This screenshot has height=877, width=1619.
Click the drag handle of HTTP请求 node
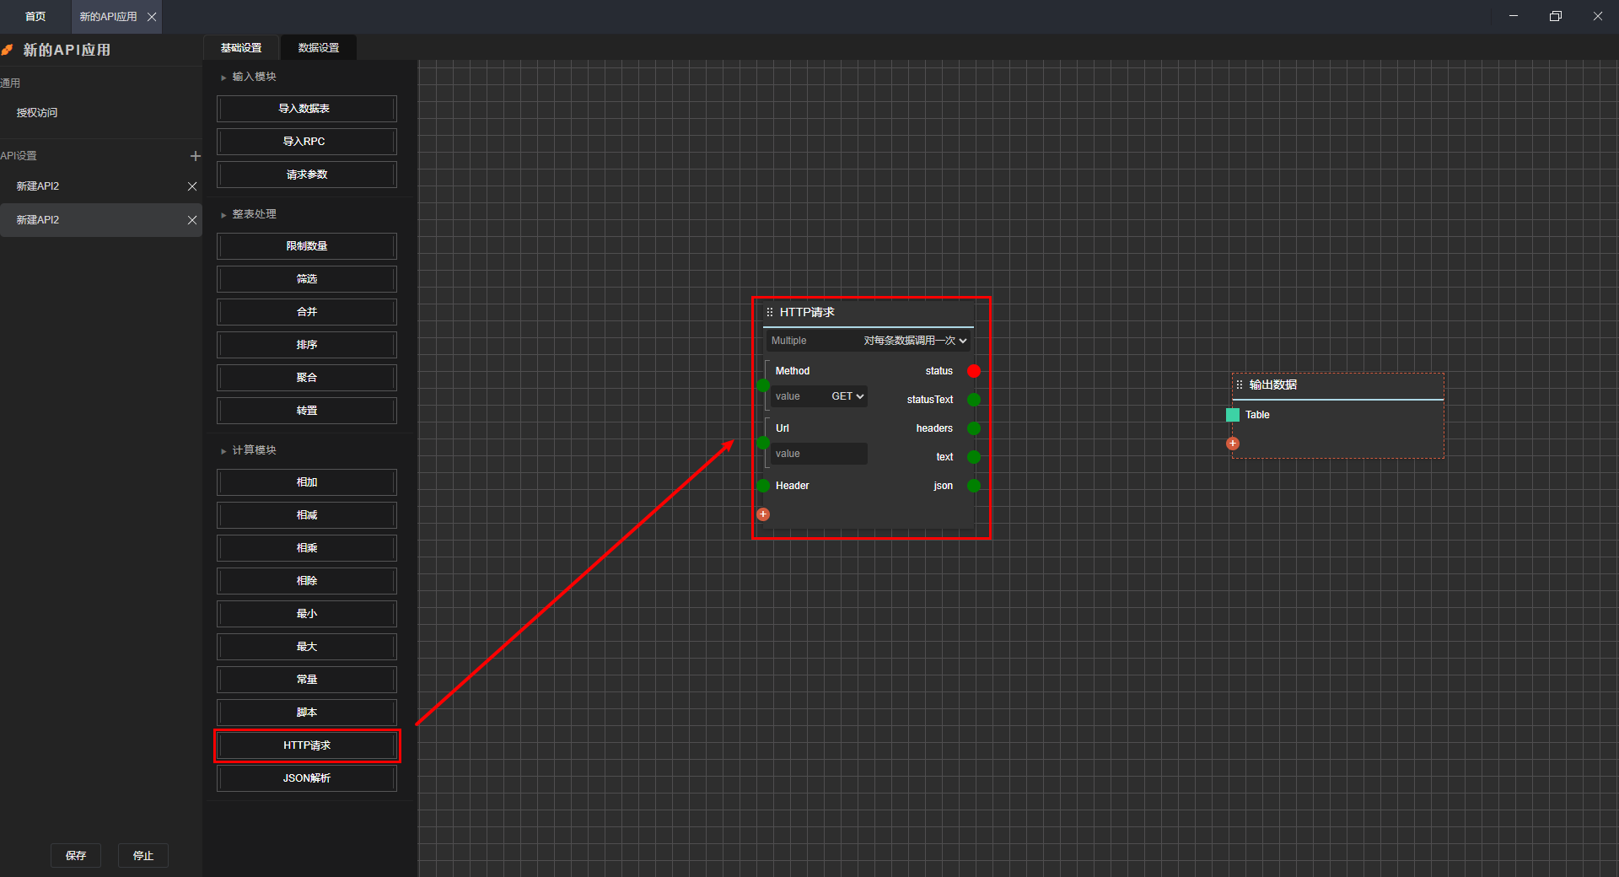click(x=769, y=312)
